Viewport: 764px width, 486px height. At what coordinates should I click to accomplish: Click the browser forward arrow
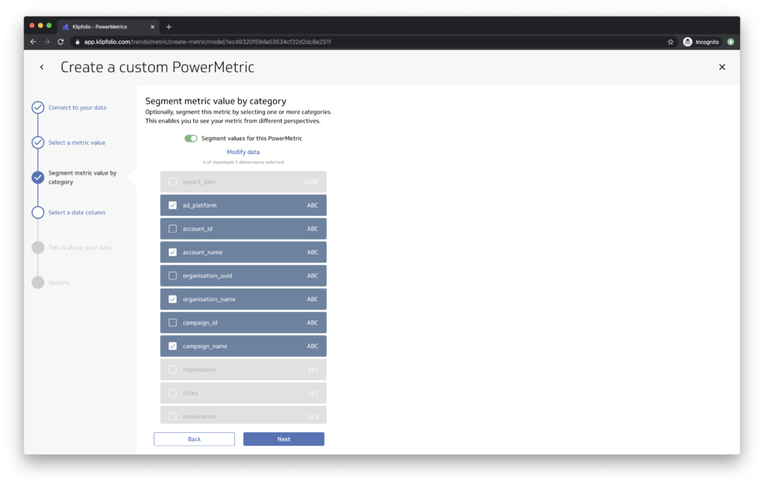tap(47, 42)
